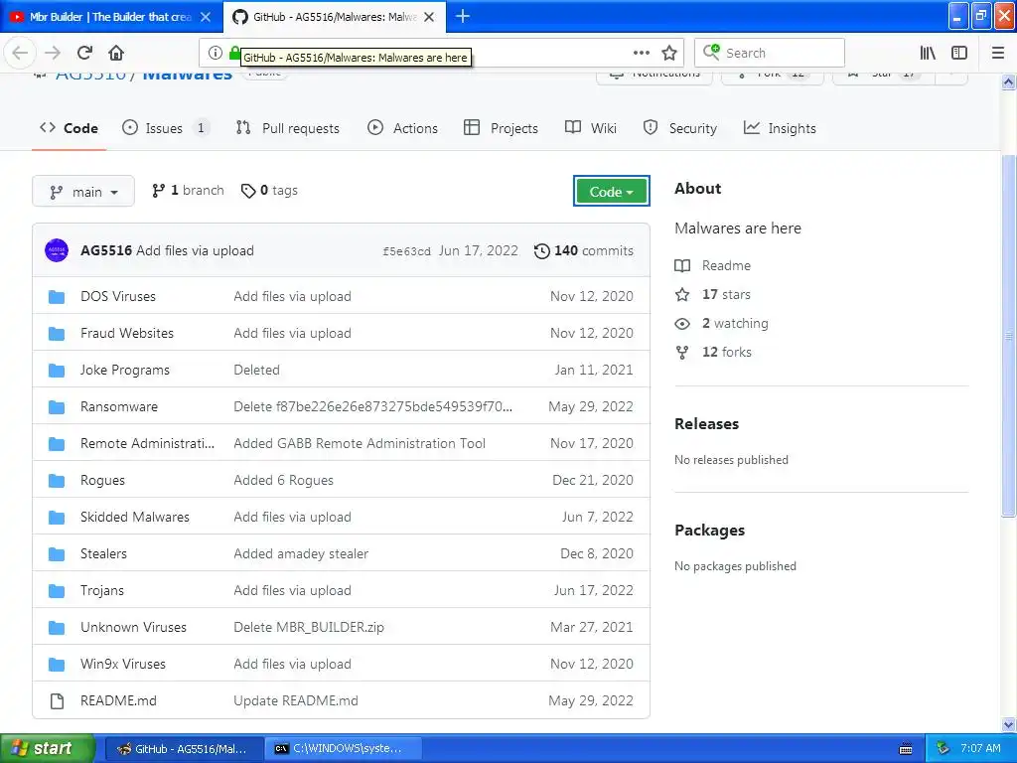
Task: Open page actions three-dot menu in address bar
Action: pyautogui.click(x=642, y=53)
